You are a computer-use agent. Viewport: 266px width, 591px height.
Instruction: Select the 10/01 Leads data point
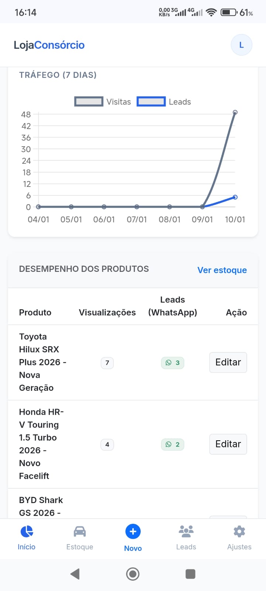[x=235, y=197]
